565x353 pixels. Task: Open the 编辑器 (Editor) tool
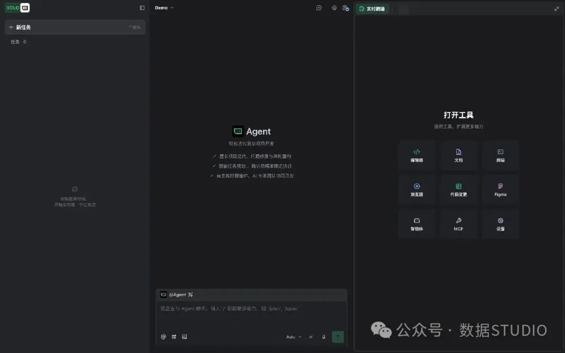416,155
